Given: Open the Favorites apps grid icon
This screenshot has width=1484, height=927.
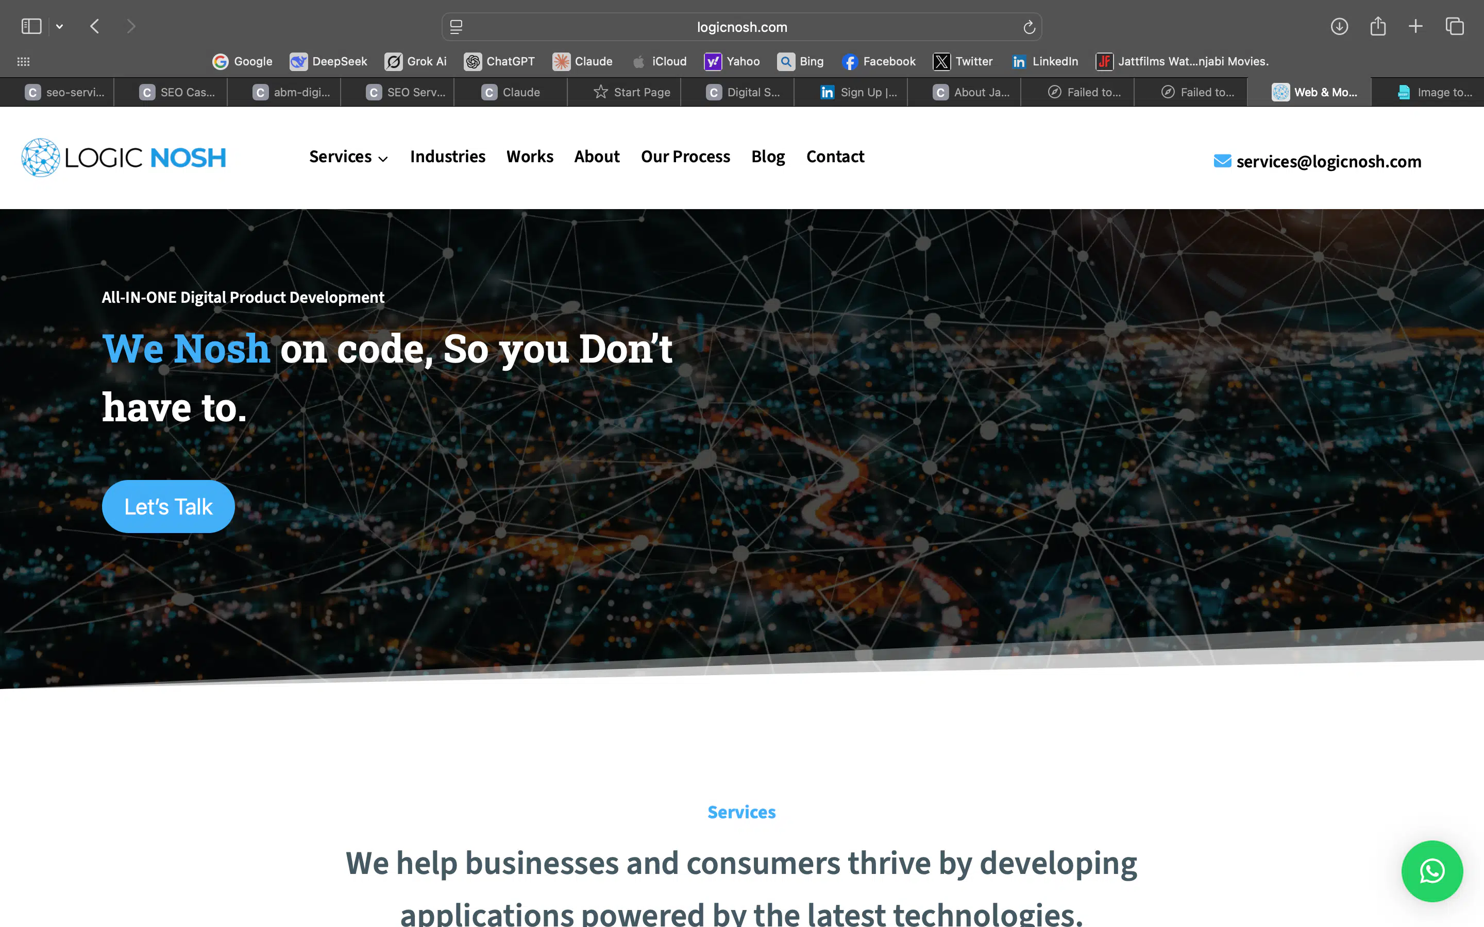Looking at the screenshot, I should click(23, 61).
